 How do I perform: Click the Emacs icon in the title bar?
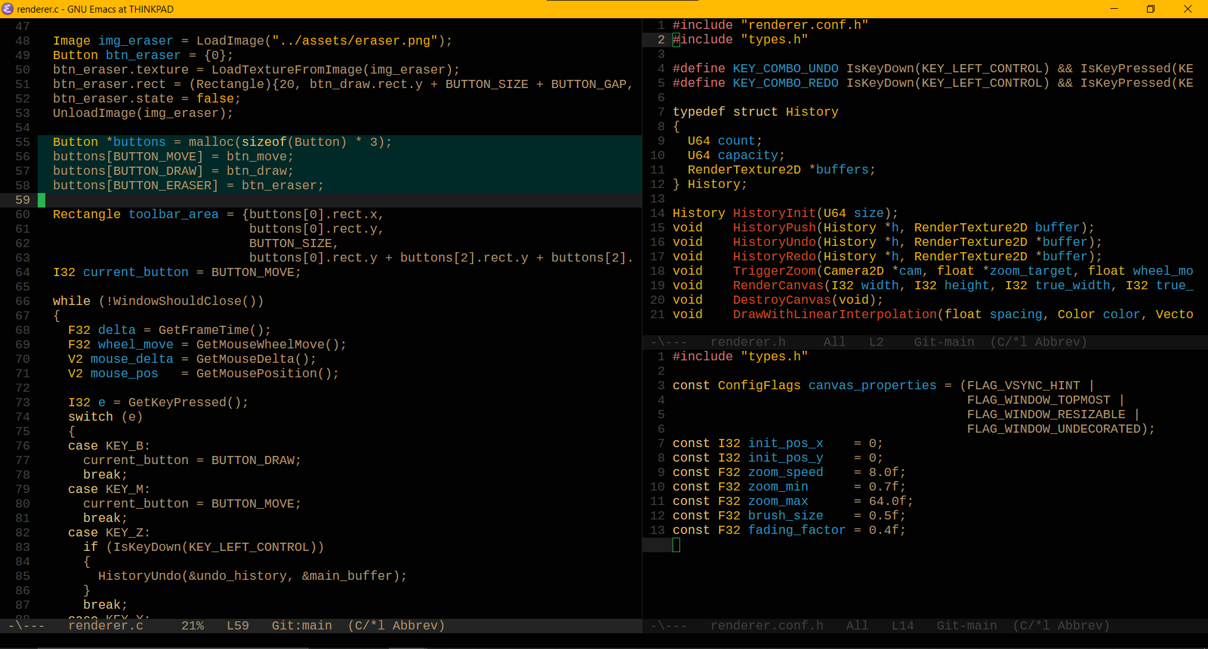[8, 9]
